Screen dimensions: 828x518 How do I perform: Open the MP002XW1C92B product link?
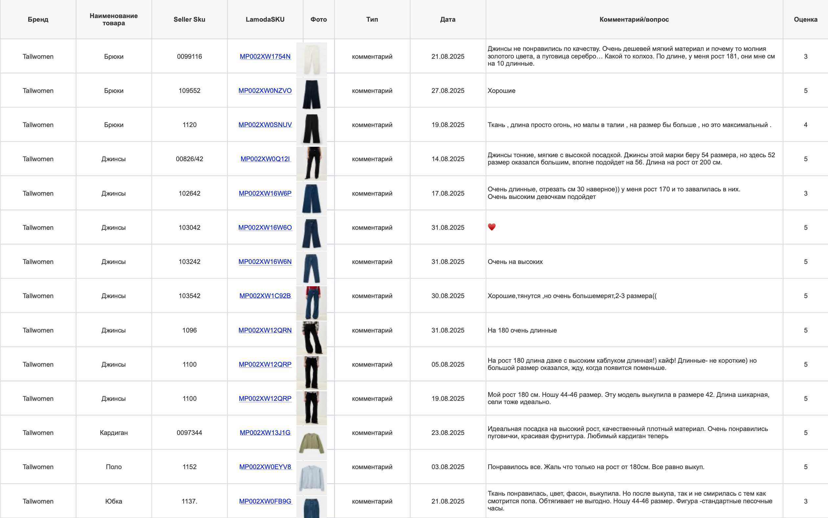coord(265,296)
